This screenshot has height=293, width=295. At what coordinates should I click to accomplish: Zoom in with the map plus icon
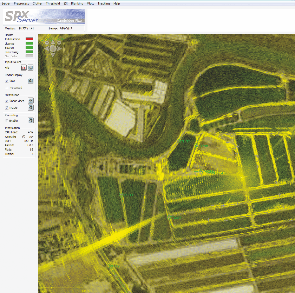[59, 43]
